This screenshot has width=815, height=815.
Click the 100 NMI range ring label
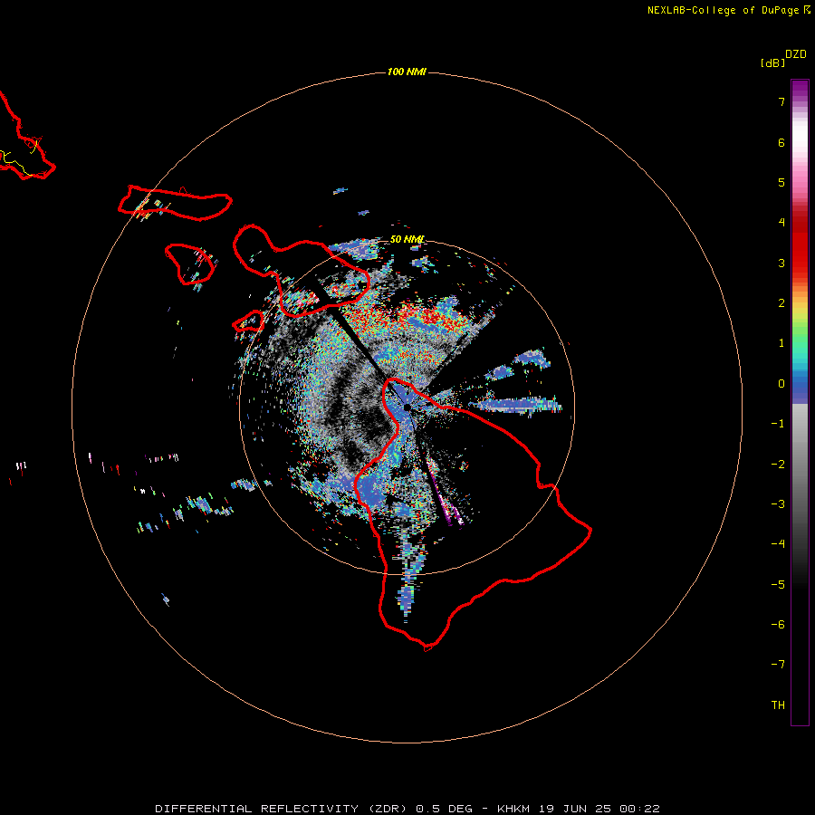pos(407,72)
